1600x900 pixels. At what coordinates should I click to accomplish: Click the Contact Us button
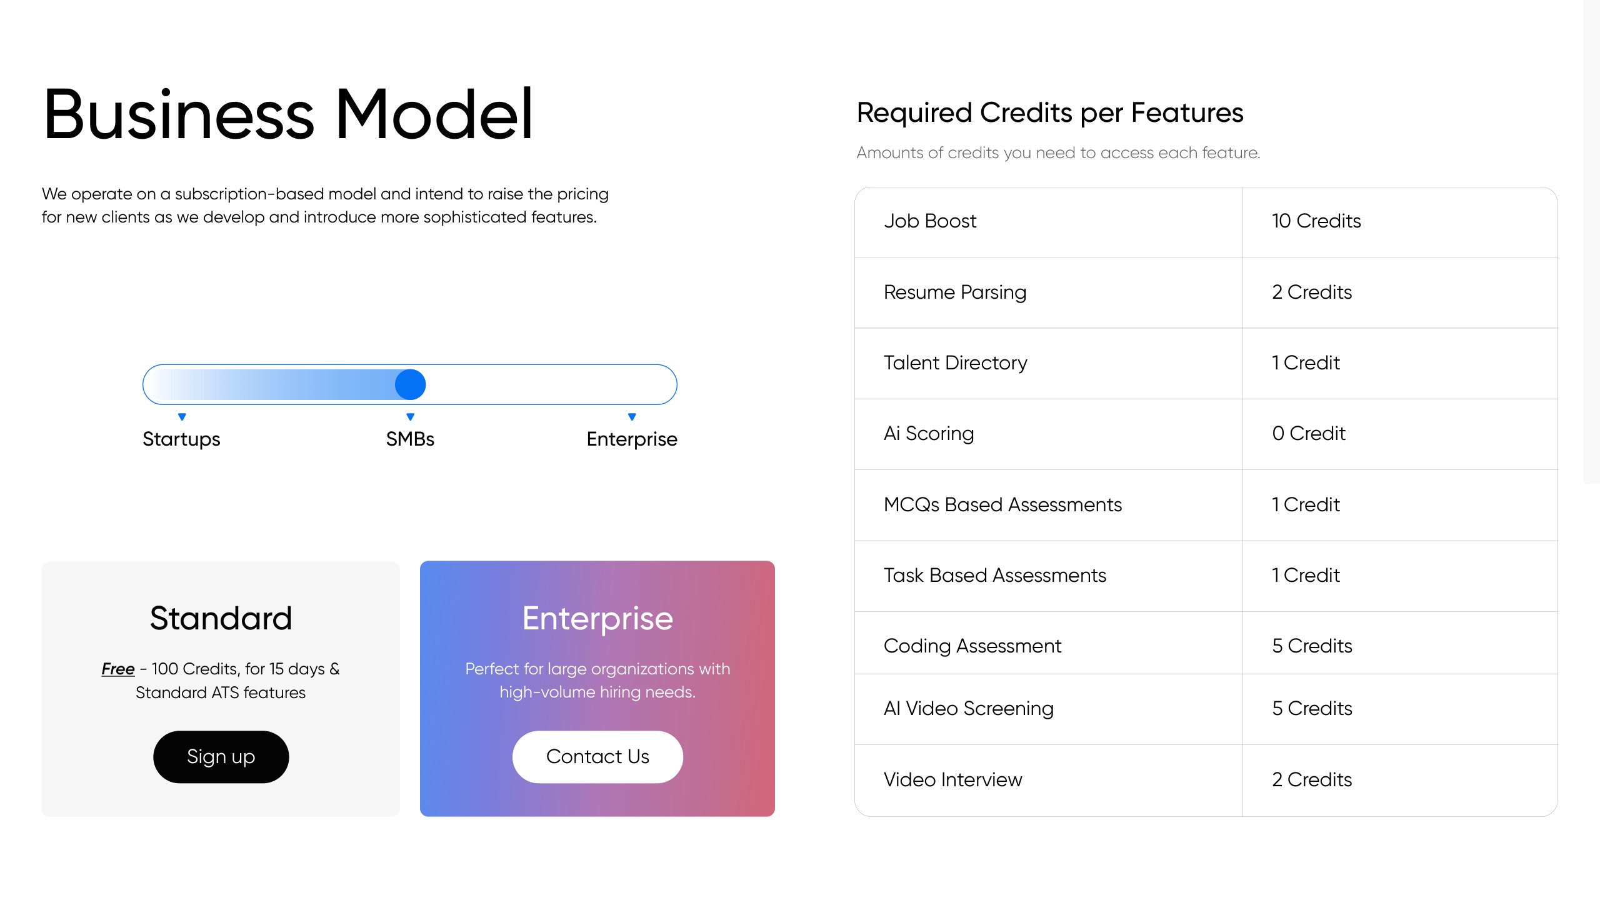(x=597, y=757)
